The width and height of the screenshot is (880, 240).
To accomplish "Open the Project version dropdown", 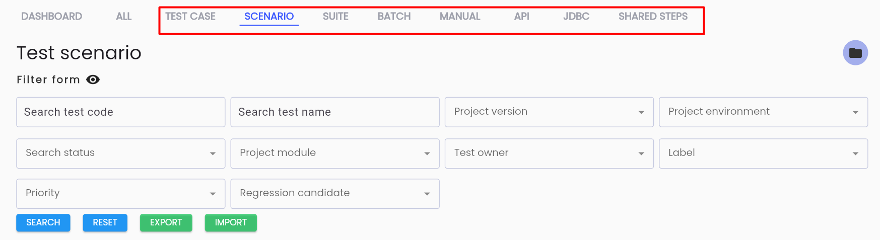I will (549, 112).
